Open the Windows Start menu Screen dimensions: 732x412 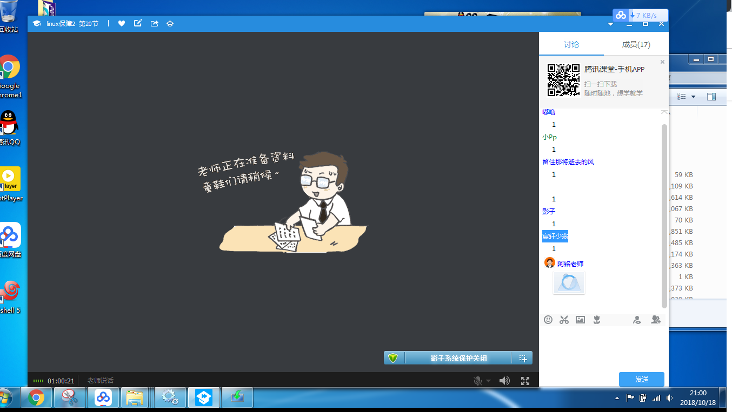tap(5, 399)
